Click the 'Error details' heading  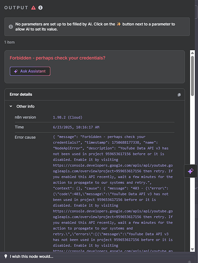[x=21, y=94]
